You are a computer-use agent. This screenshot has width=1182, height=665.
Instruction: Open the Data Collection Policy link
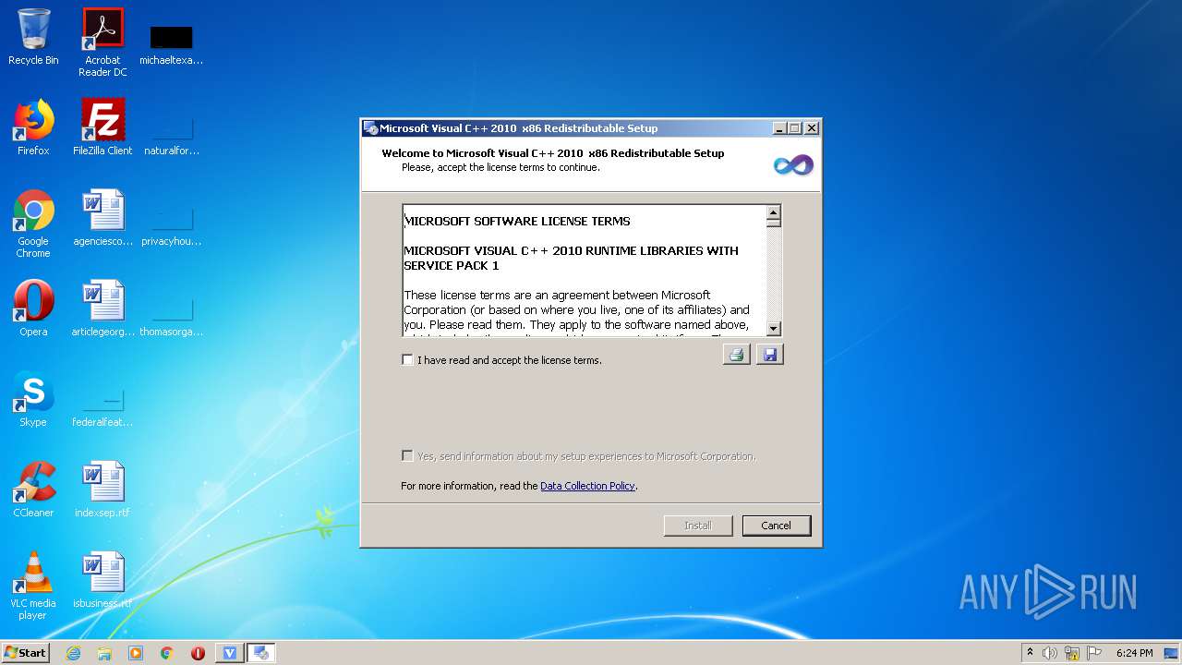click(x=587, y=486)
